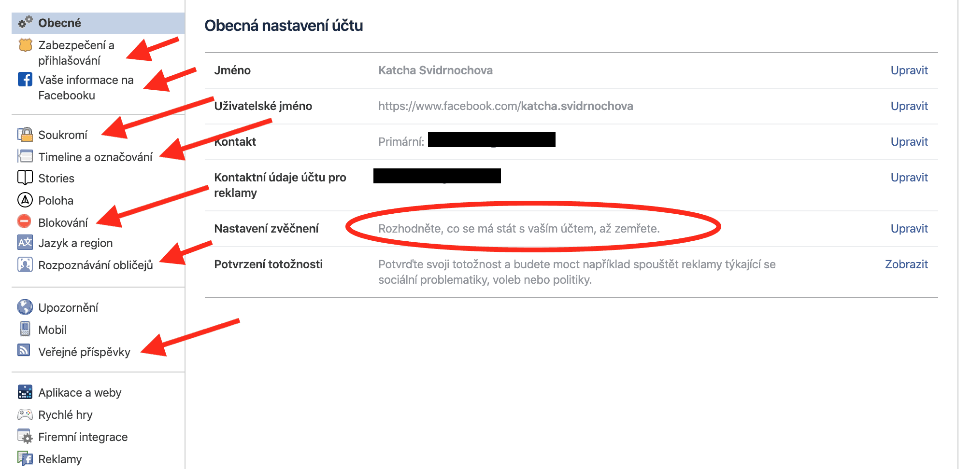The image size is (971, 469).
Task: Click the Firemní integrace gear icon
Action: (25, 436)
